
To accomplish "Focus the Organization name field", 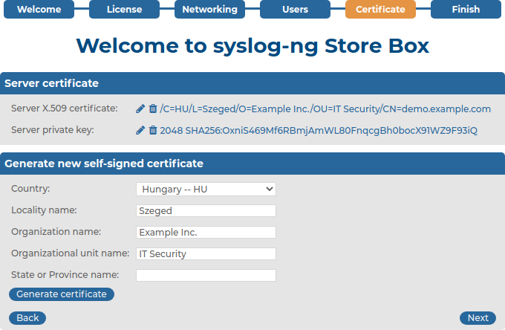I will [x=206, y=233].
